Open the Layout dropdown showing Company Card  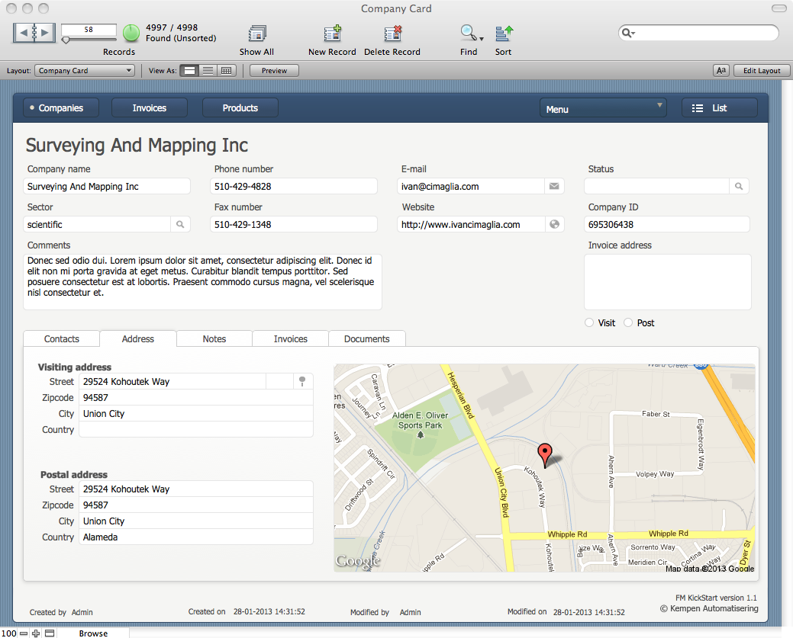click(85, 70)
